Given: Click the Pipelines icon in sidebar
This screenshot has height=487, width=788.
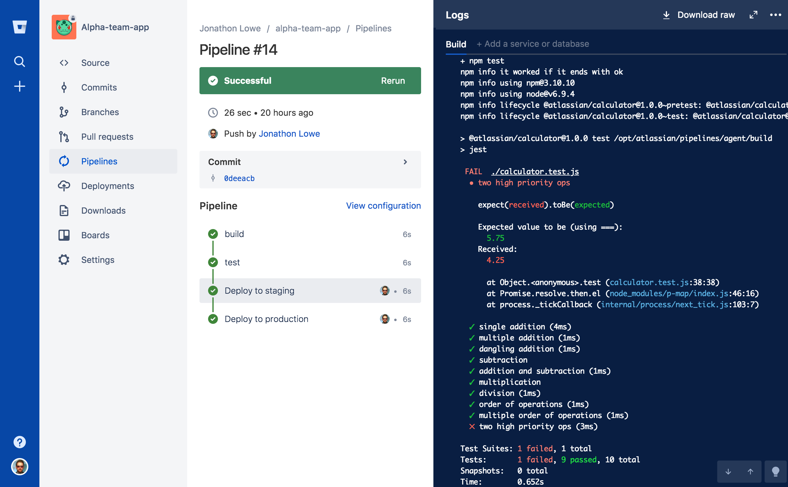Looking at the screenshot, I should pyautogui.click(x=65, y=161).
